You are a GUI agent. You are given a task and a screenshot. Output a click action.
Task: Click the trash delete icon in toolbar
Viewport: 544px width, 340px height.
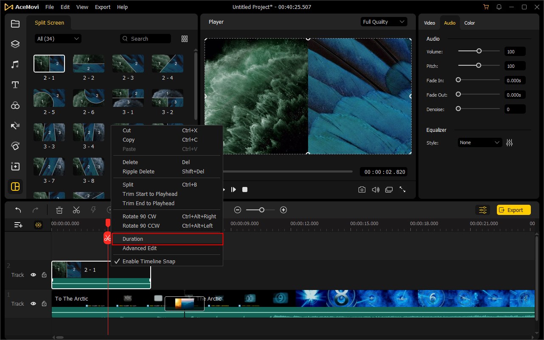(60, 210)
